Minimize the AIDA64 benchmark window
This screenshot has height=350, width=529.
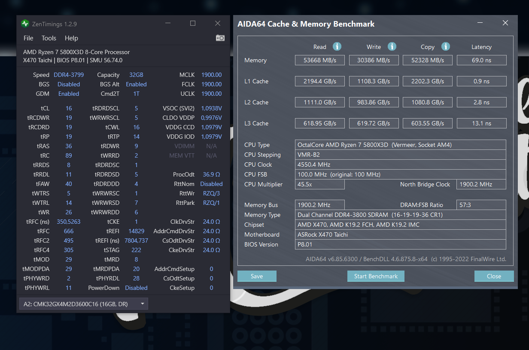click(480, 24)
